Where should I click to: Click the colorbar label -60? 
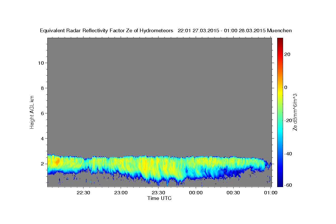coord(288,185)
